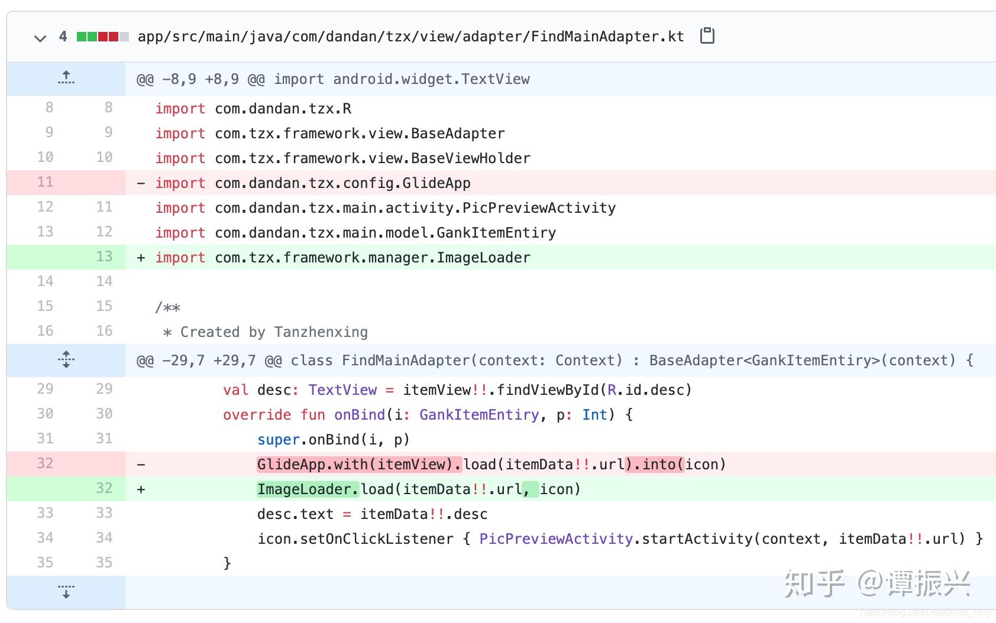The width and height of the screenshot is (996, 623).
Task: Click PicPreviewActivity in the setOnClickListener line
Action: click(555, 539)
